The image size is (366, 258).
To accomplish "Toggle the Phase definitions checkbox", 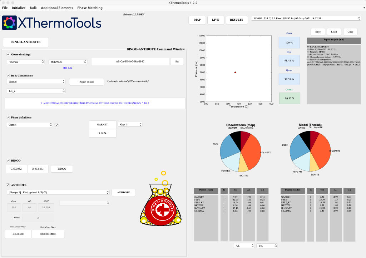I will coord(8,117).
